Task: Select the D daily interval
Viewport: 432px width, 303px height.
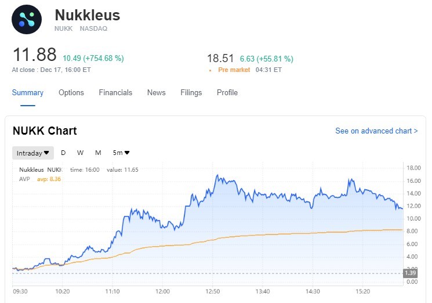Action: pos(63,153)
